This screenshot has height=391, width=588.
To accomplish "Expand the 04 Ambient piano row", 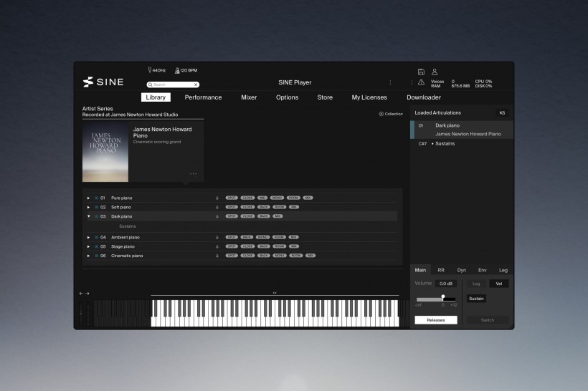I will click(88, 237).
